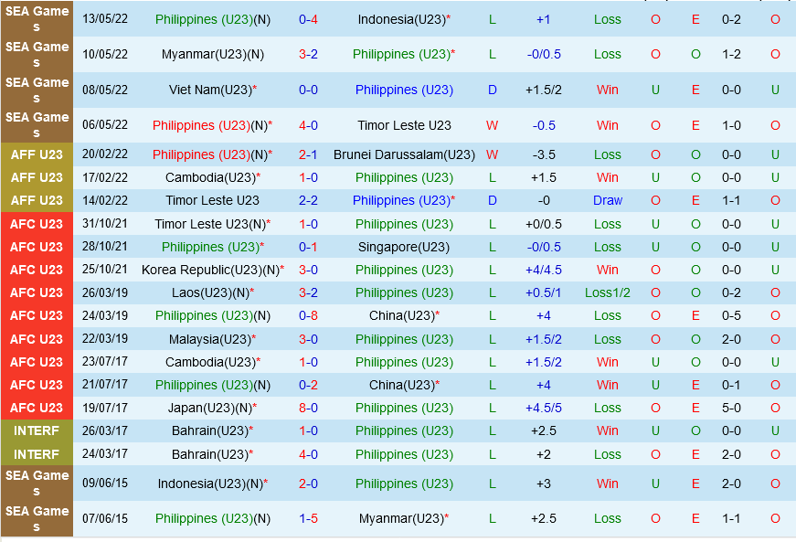Select the 8-0 score in the Japan match row
Screen dimensions: 796x542
click(x=308, y=408)
